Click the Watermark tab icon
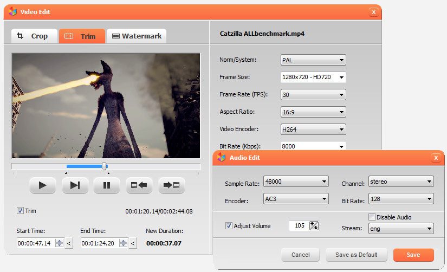The width and height of the screenshot is (447, 272). (x=116, y=36)
